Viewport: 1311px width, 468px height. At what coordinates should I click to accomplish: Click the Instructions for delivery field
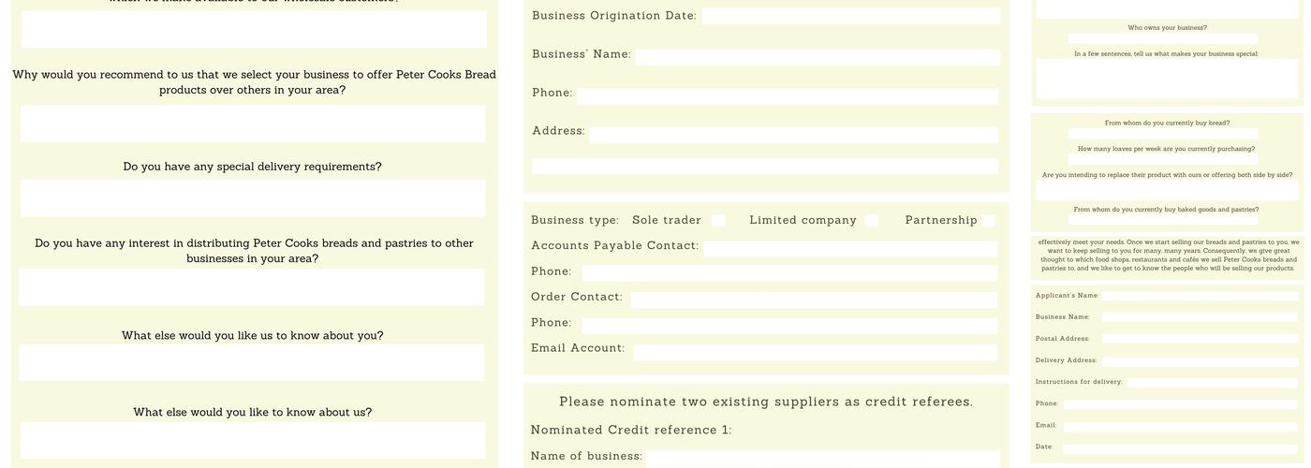(1213, 382)
